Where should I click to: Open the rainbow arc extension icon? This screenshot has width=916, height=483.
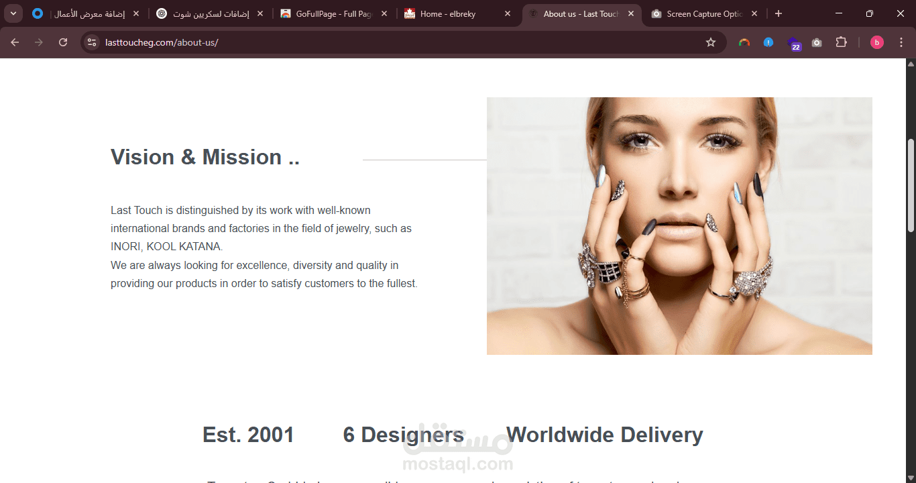click(744, 42)
